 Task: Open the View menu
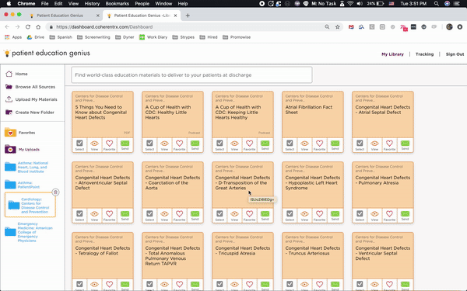tap(73, 4)
